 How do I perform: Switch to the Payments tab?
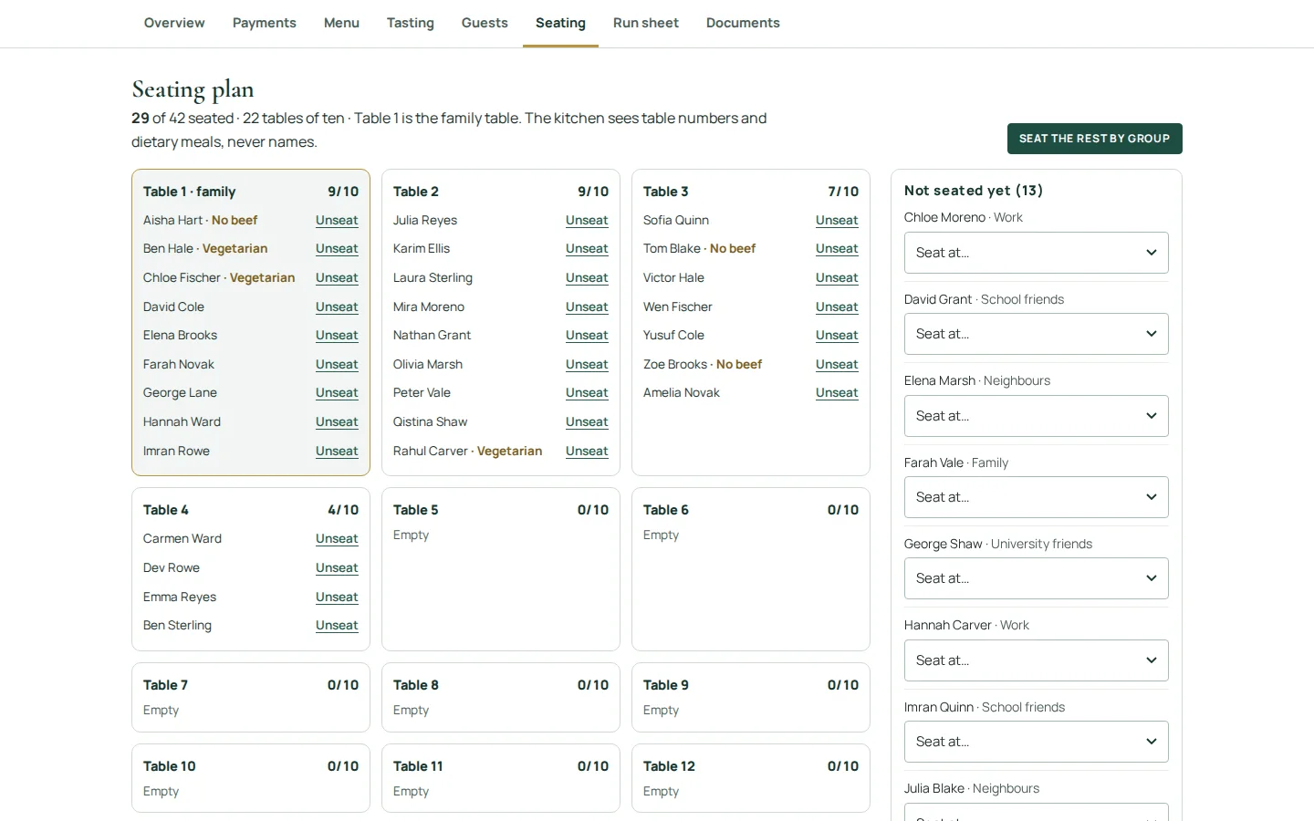[265, 23]
